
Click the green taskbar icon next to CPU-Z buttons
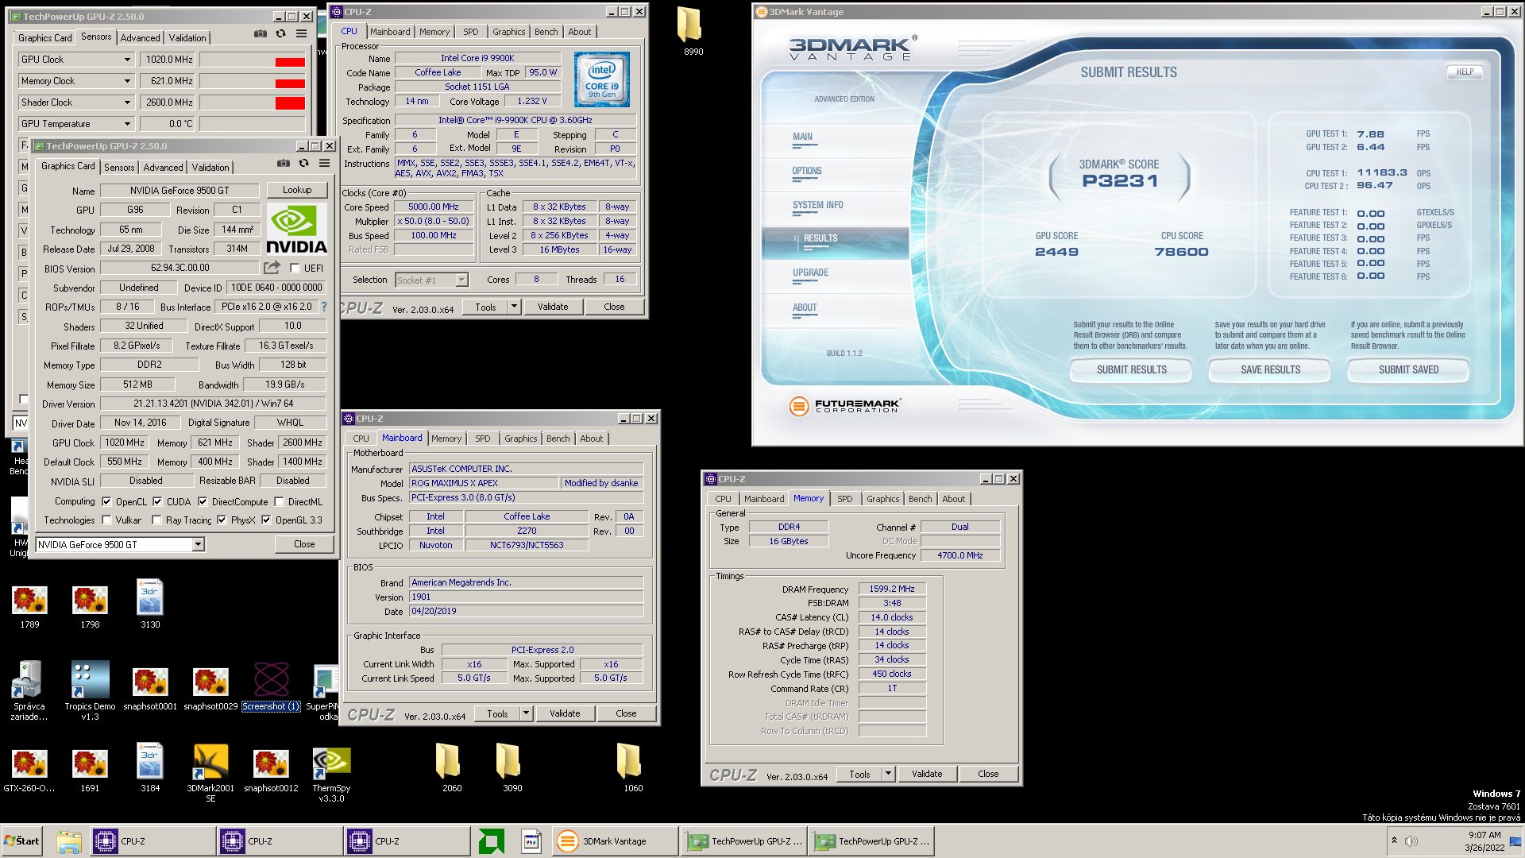(x=492, y=841)
